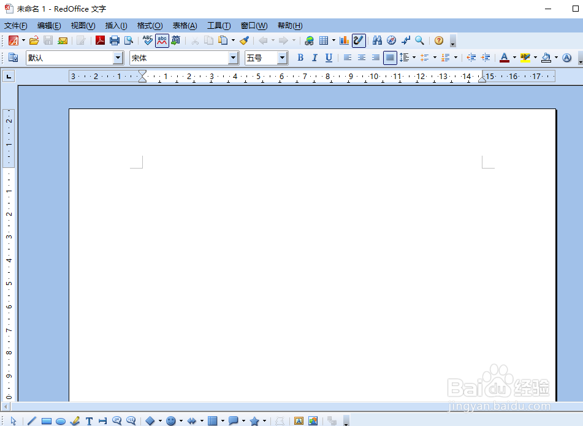Toggle Bold formatting
583x426 pixels.
(300, 58)
